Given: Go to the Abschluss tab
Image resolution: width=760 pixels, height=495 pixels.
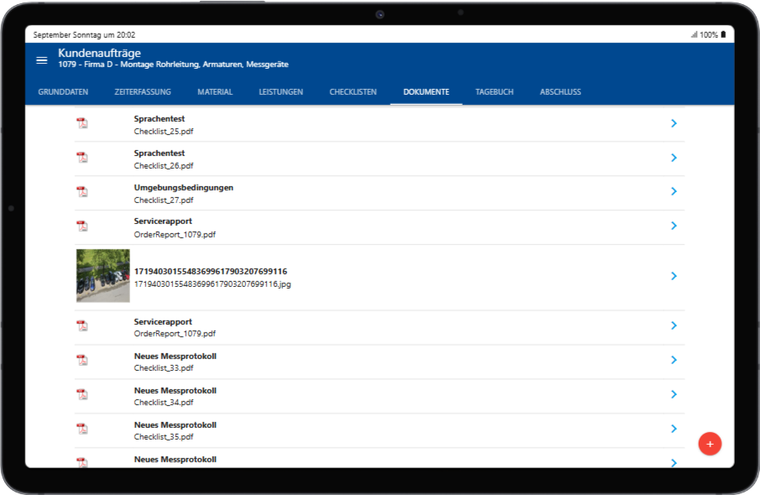Looking at the screenshot, I should tap(560, 92).
